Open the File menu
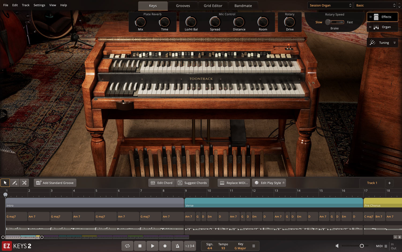The image size is (402, 252). point(6,5)
